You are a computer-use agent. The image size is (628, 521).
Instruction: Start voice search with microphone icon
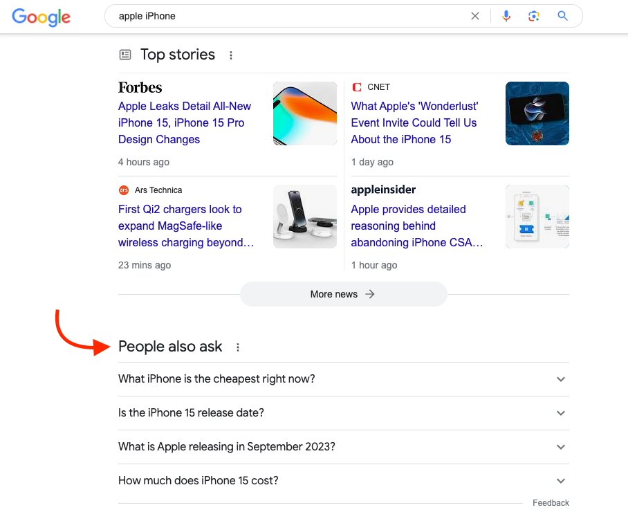506,16
